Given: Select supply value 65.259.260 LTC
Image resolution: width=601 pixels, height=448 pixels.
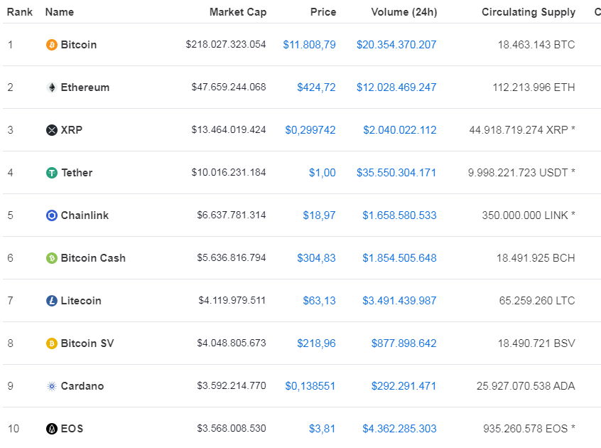Looking at the screenshot, I should point(537,301).
